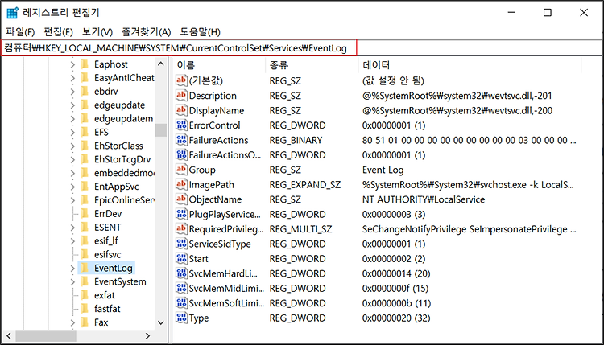The height and width of the screenshot is (345, 604).
Task: Click the binary icon for SvcMemHardLimit
Action: (x=181, y=273)
